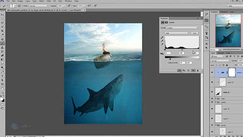The width and height of the screenshot is (243, 137).
Task: Open the layer blend mode Normal dropdown
Action: pos(220,61)
